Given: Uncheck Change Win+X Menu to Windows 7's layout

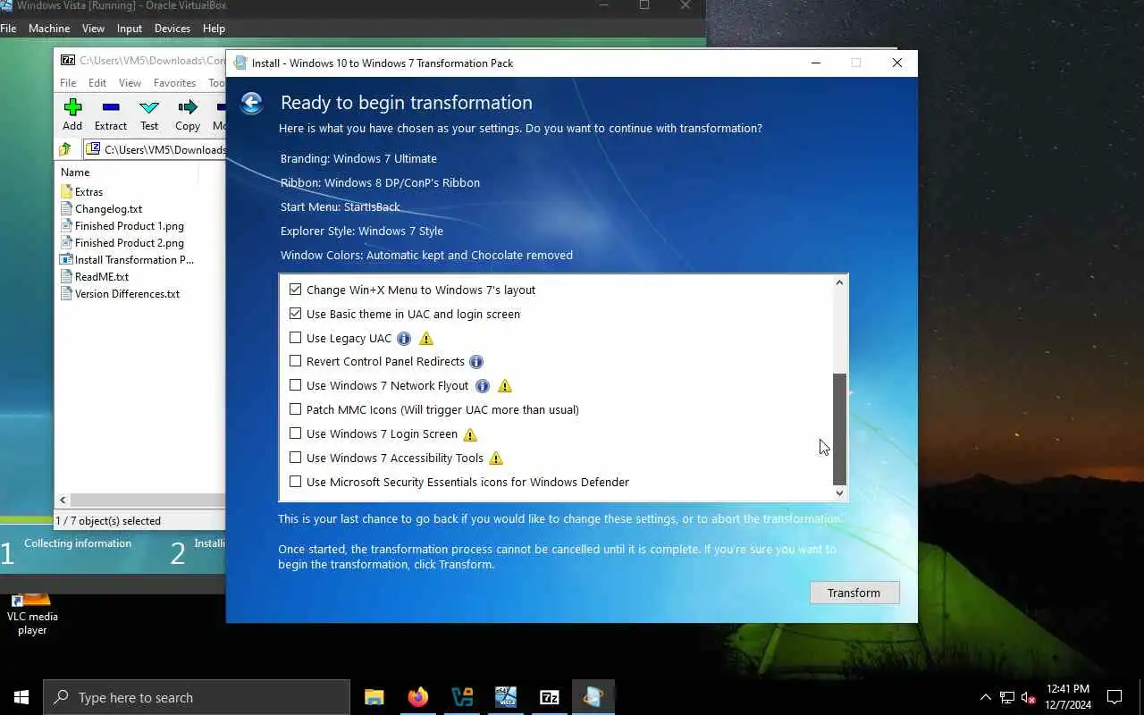Looking at the screenshot, I should click(295, 290).
